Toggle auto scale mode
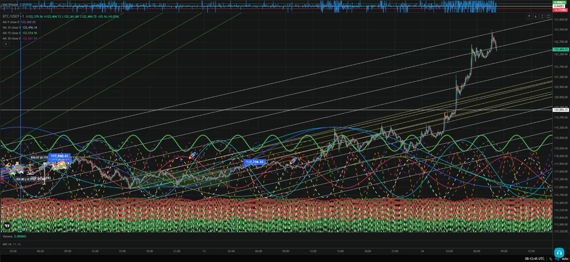The width and height of the screenshot is (570, 262). (x=565, y=259)
